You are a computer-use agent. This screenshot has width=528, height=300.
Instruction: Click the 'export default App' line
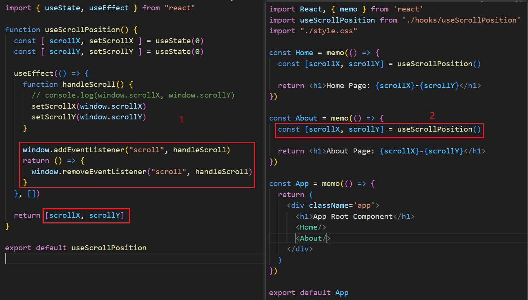coord(309,293)
